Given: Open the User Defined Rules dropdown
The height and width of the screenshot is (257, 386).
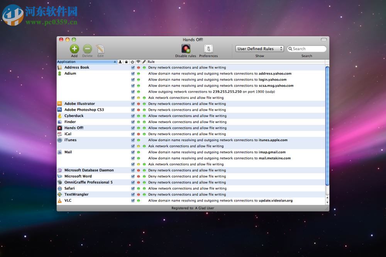Looking at the screenshot, I should click(259, 49).
